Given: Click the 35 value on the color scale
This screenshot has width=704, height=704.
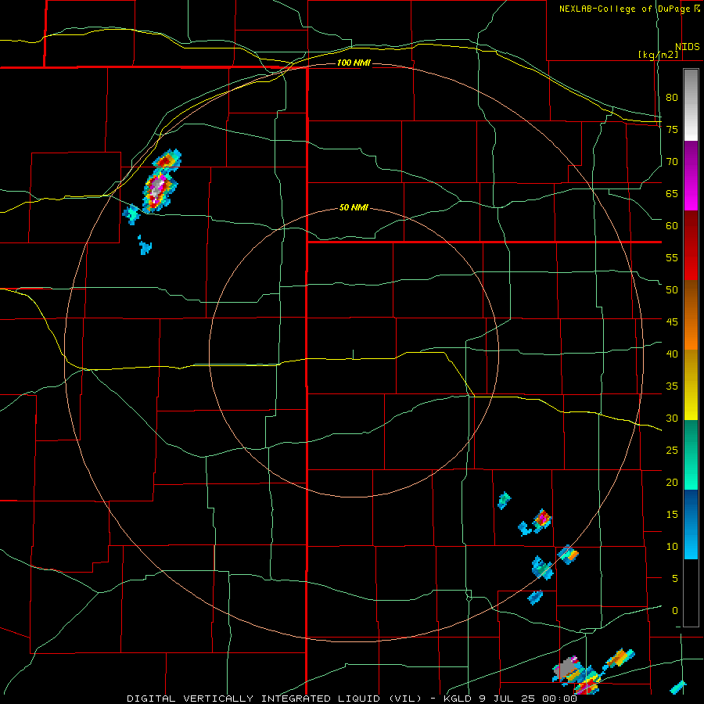Looking at the screenshot, I should [x=672, y=386].
